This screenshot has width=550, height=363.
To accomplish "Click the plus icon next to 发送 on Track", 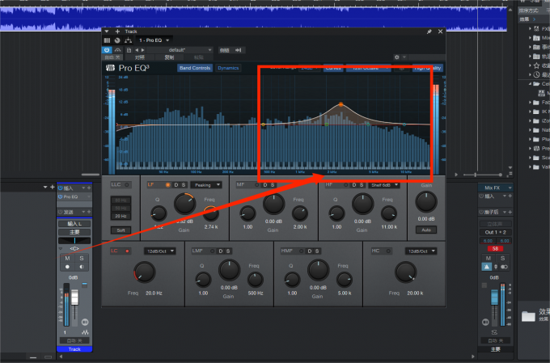I will pyautogui.click(x=89, y=212).
